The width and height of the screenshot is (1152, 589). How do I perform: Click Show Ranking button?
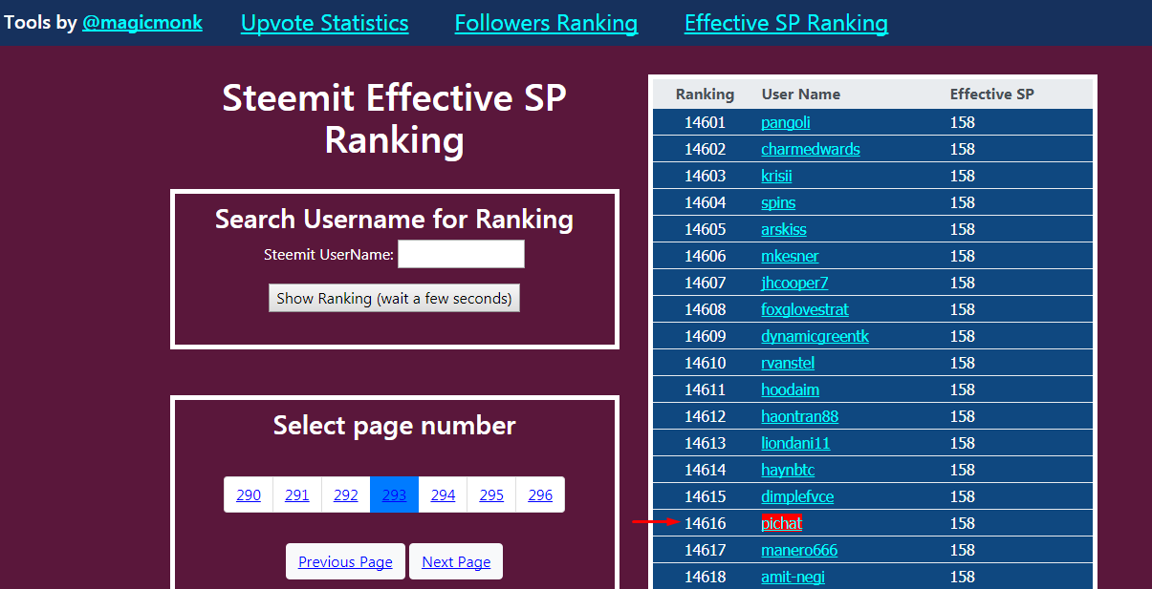[x=394, y=298]
